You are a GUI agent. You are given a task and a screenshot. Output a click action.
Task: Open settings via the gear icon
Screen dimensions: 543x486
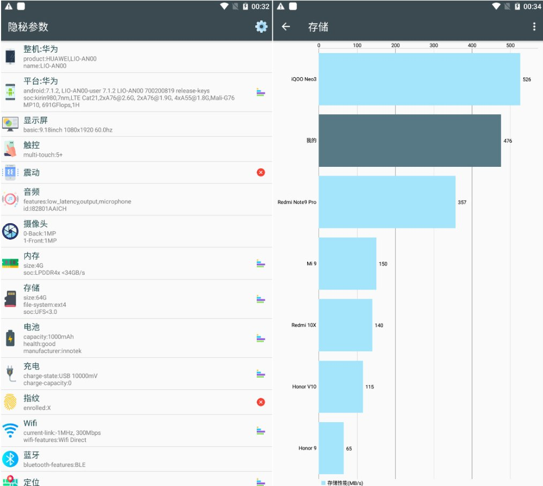[x=261, y=27]
